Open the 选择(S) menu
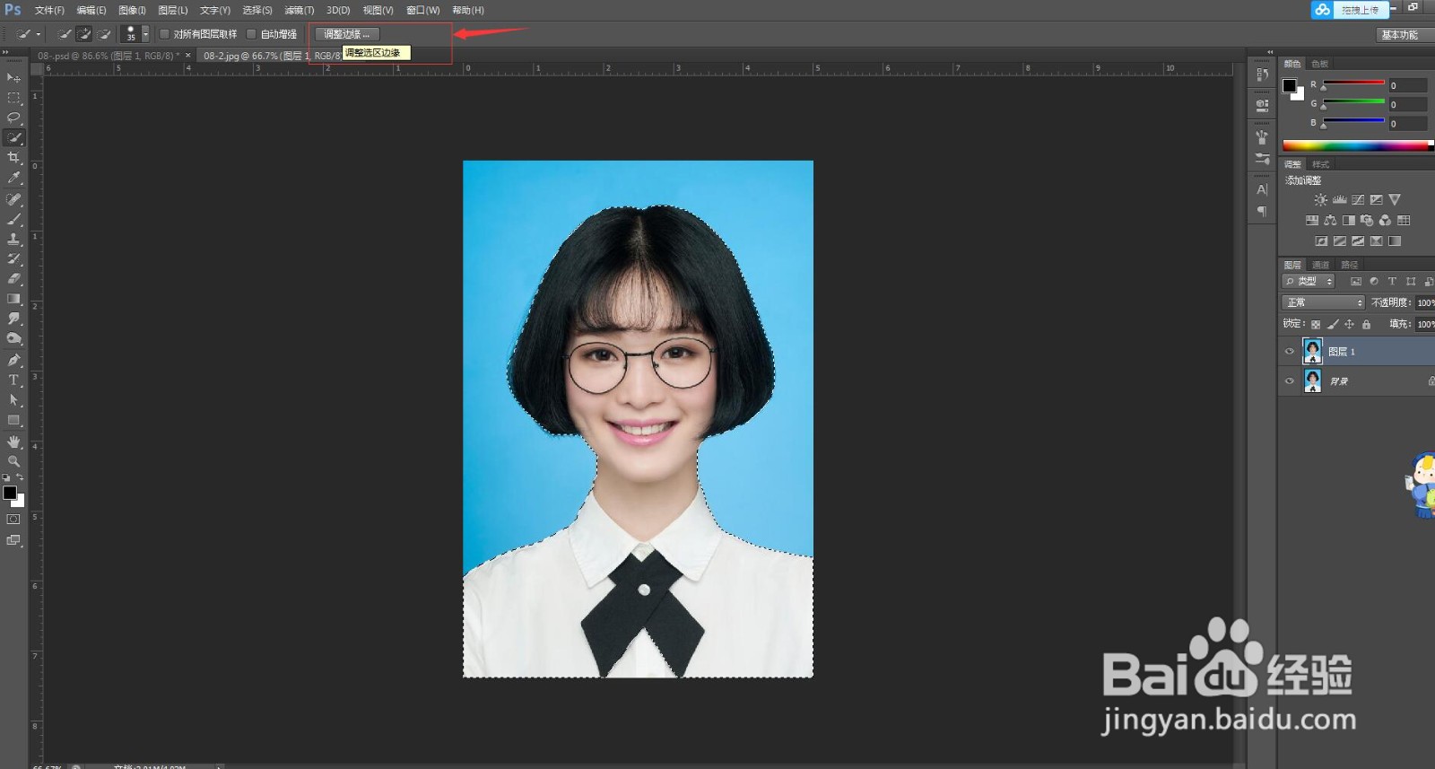The width and height of the screenshot is (1435, 769). [x=257, y=11]
